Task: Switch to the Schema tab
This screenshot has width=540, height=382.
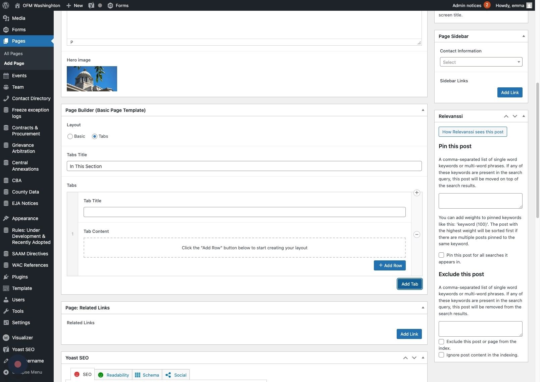Action: (147, 375)
